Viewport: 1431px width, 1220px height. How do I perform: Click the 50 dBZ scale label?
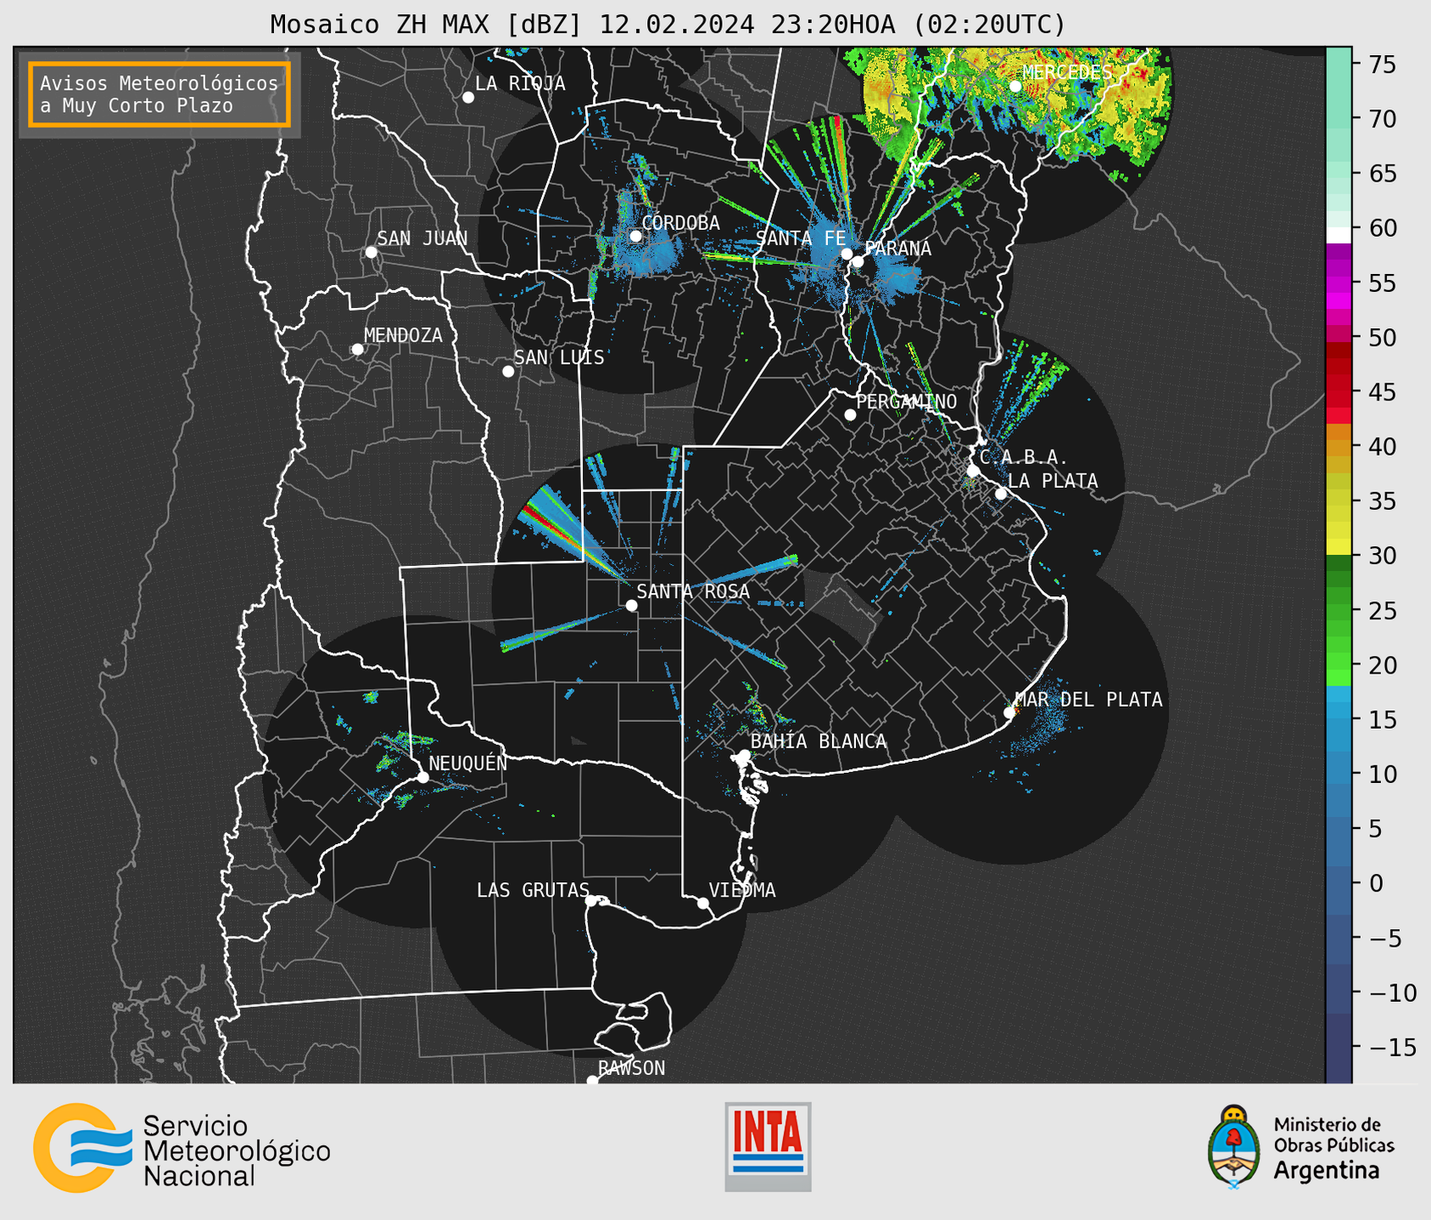(1382, 338)
